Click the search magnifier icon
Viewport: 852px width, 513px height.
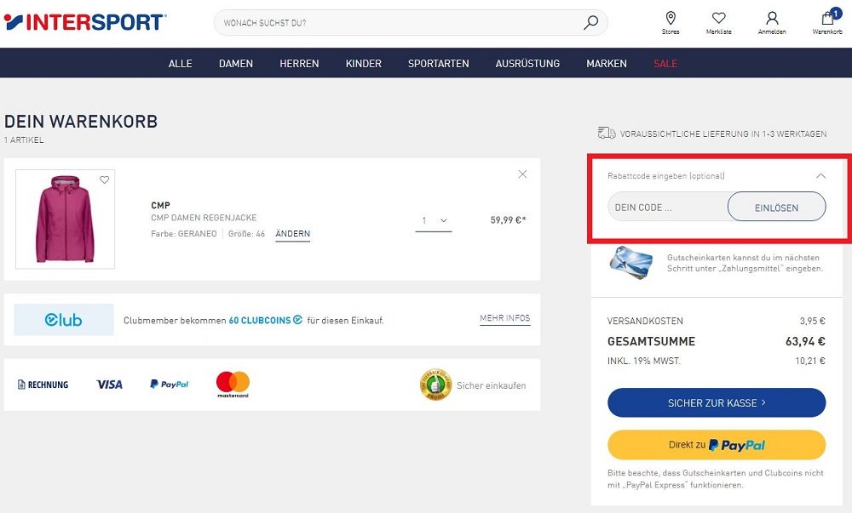point(590,23)
